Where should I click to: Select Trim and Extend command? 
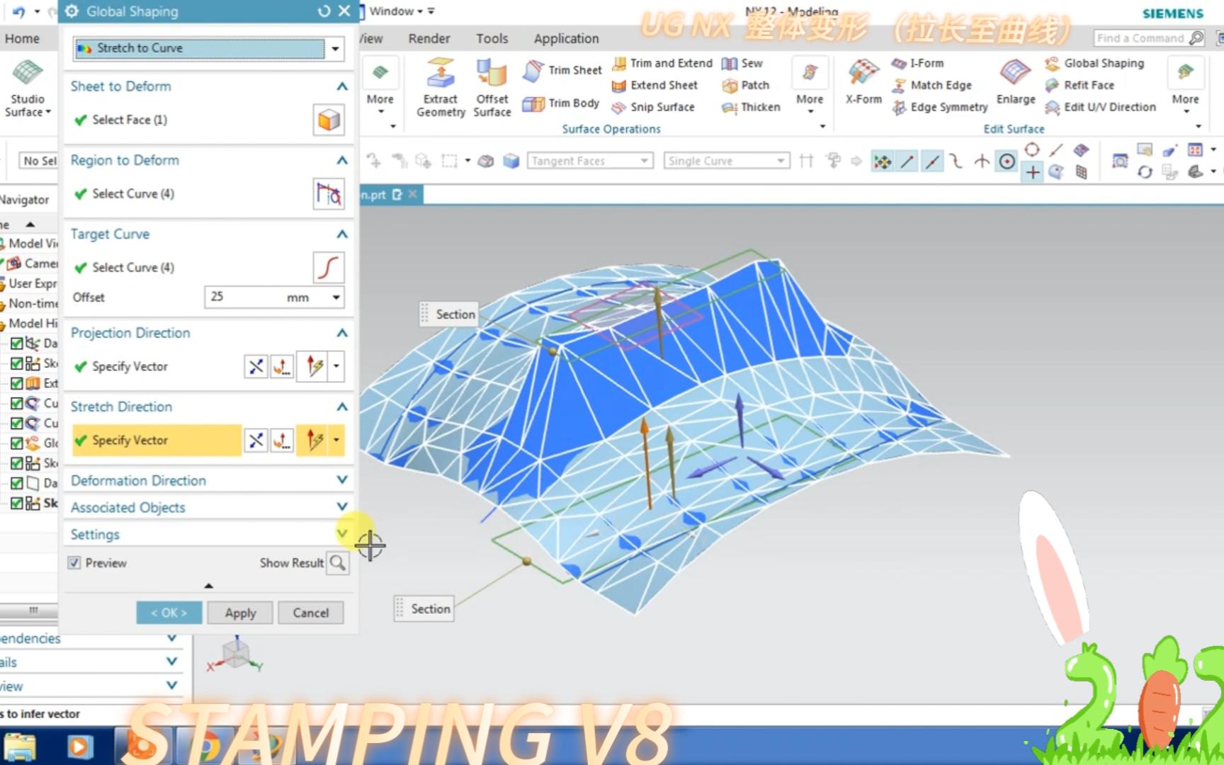pyautogui.click(x=662, y=63)
